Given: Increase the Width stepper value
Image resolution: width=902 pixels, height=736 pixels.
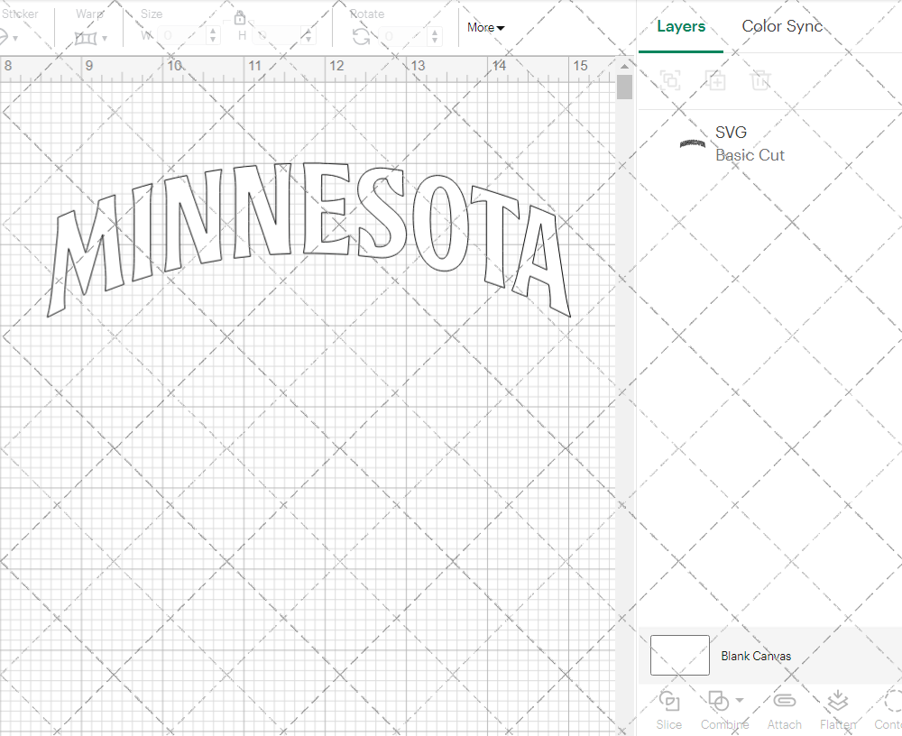Looking at the screenshot, I should 214,31.
